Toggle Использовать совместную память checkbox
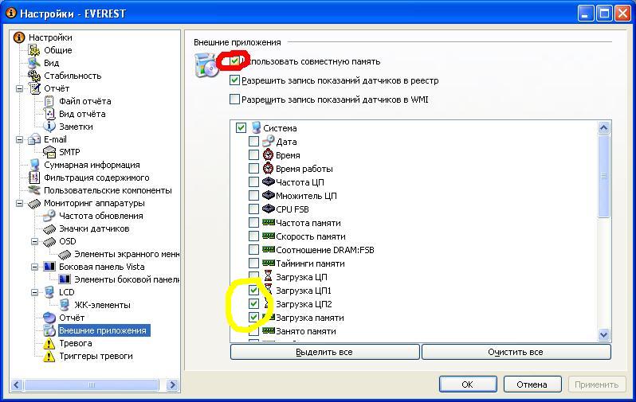 tap(234, 61)
